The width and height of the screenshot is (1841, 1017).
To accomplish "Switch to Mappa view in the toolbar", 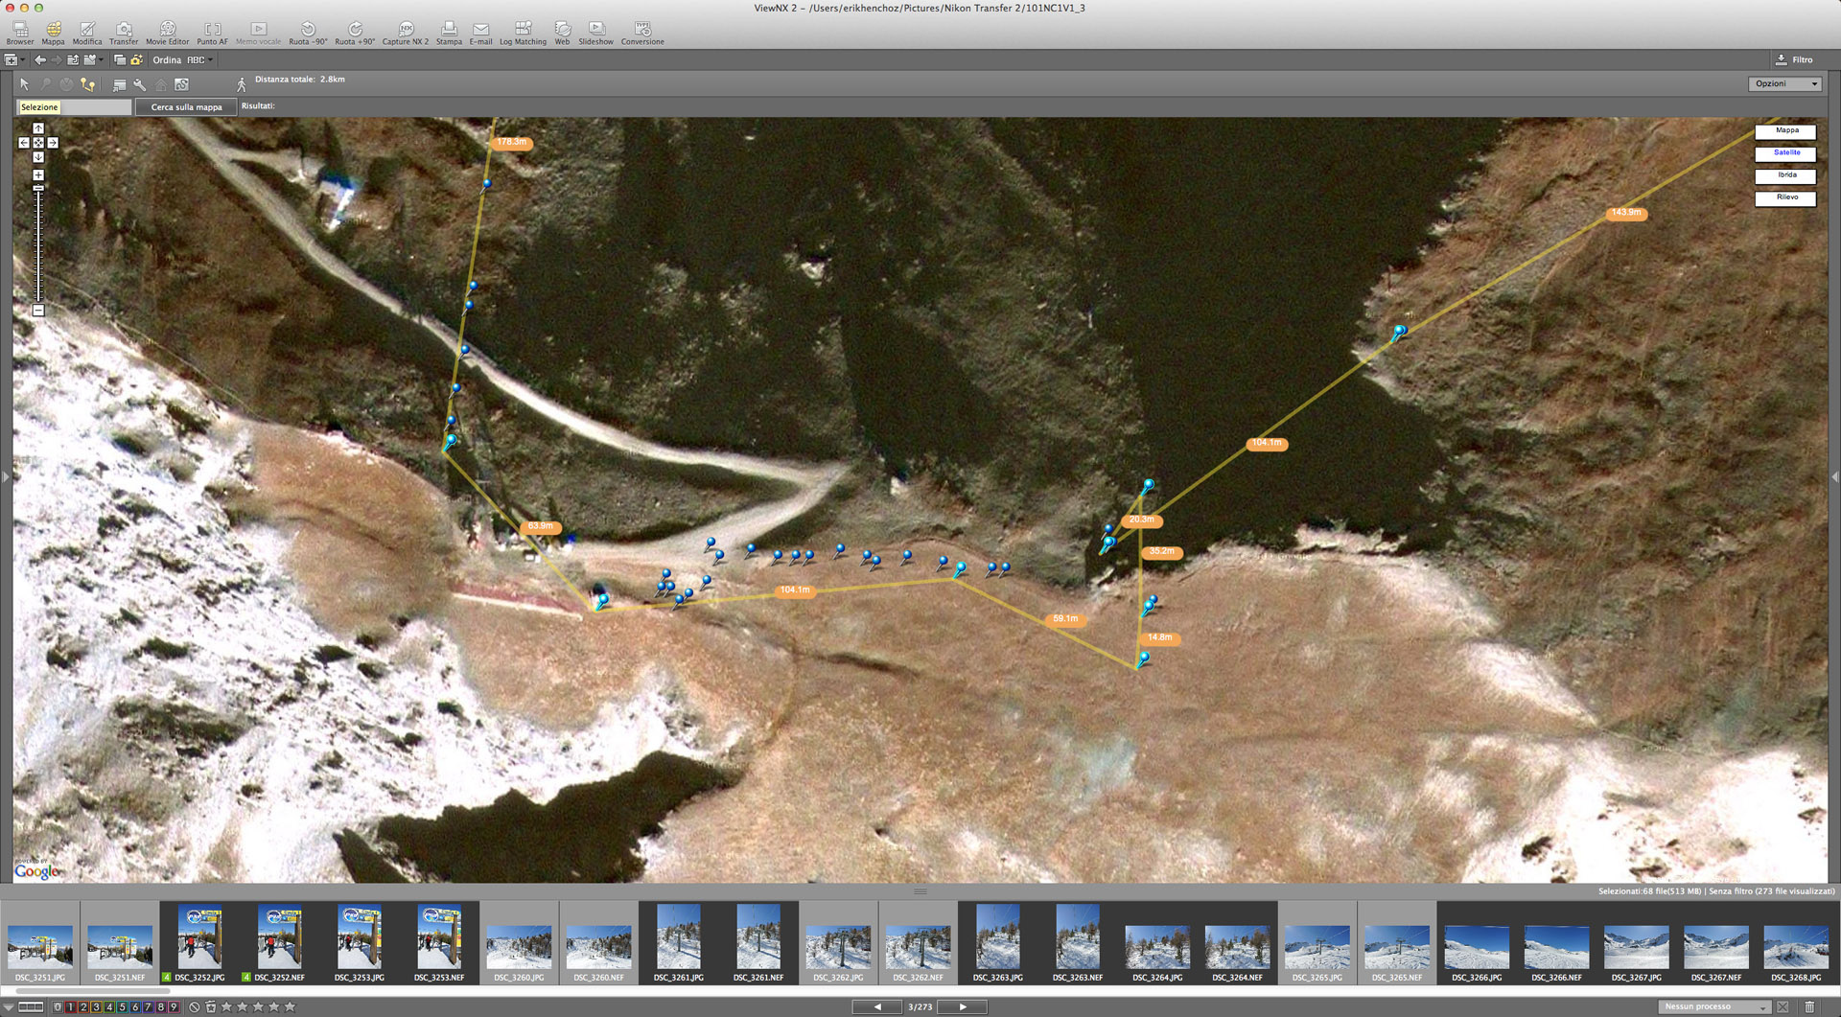I will click(x=54, y=34).
